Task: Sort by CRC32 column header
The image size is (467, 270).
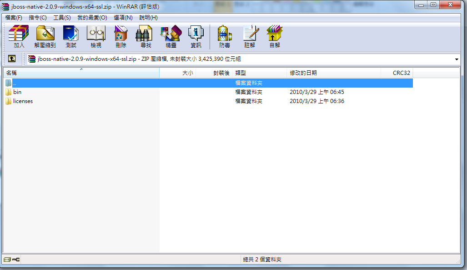Action: click(397, 73)
